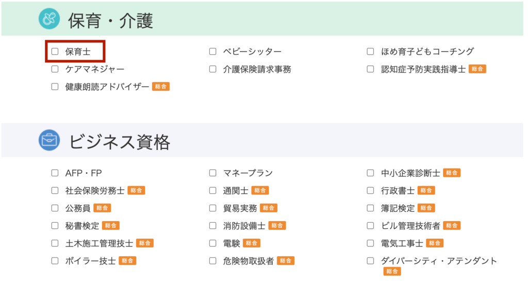Click the 危険物取扱者 label text

click(249, 261)
